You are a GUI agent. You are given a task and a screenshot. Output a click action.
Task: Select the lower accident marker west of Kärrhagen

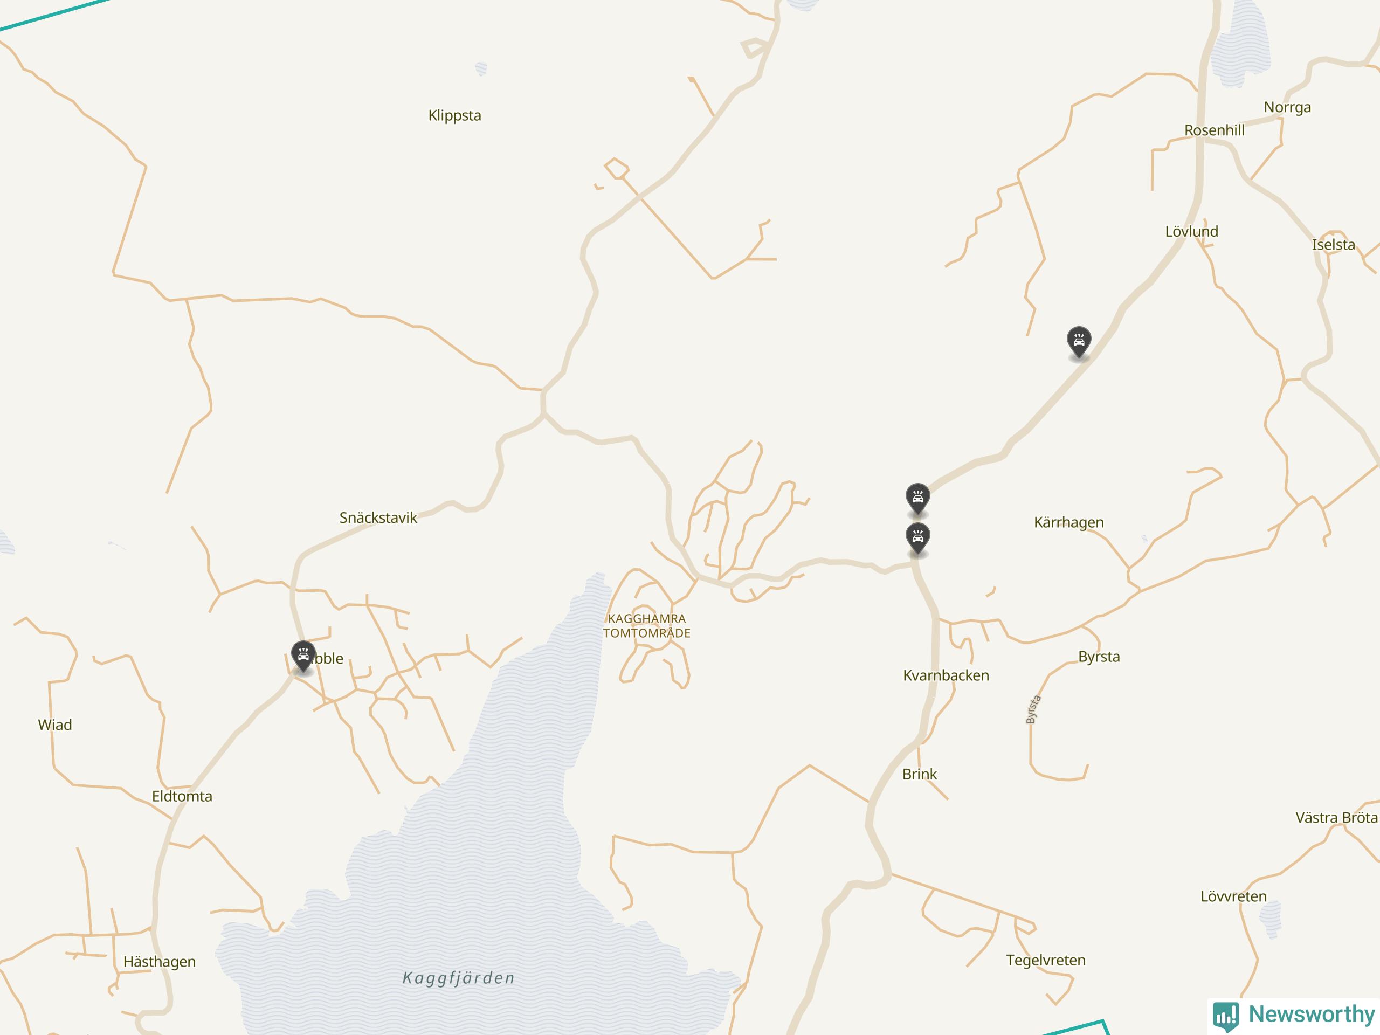click(x=917, y=539)
